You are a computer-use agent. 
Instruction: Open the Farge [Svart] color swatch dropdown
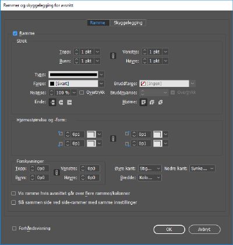coord(76,83)
